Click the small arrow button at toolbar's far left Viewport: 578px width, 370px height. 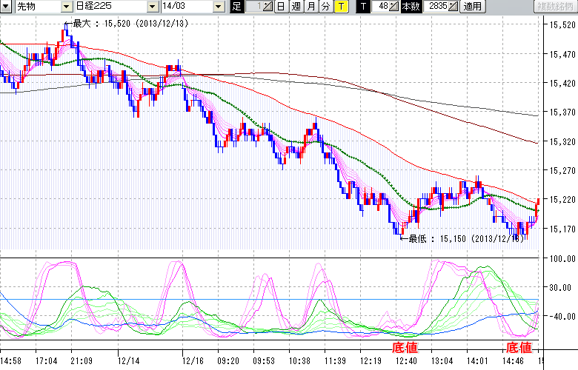(x=7, y=7)
